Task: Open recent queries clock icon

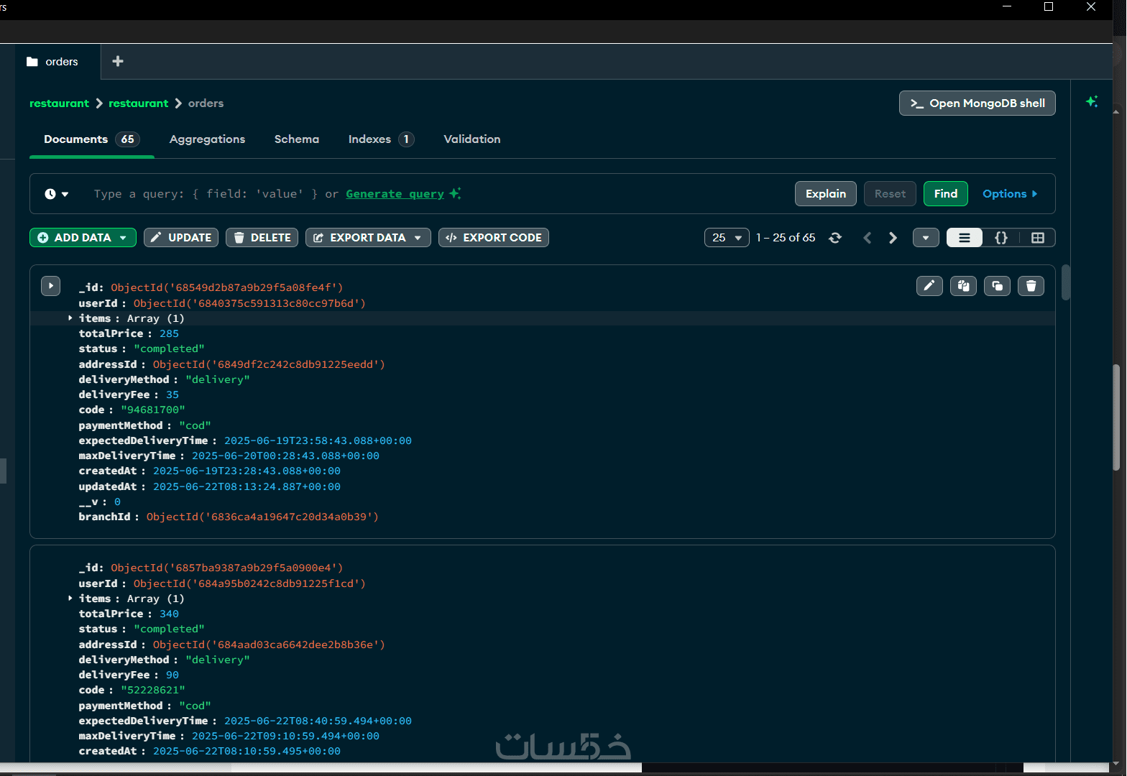Action: pos(56,194)
